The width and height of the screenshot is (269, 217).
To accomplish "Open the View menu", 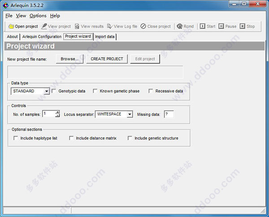I will (x=21, y=16).
